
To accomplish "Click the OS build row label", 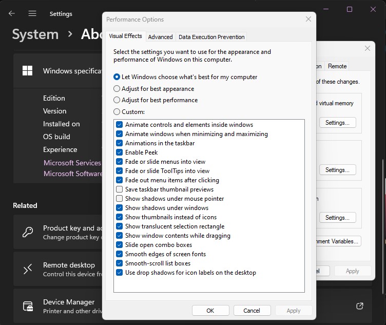I will tap(56, 137).
